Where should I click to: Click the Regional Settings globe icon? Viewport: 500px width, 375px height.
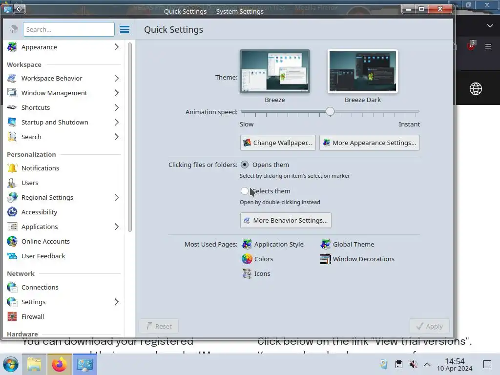point(12,197)
